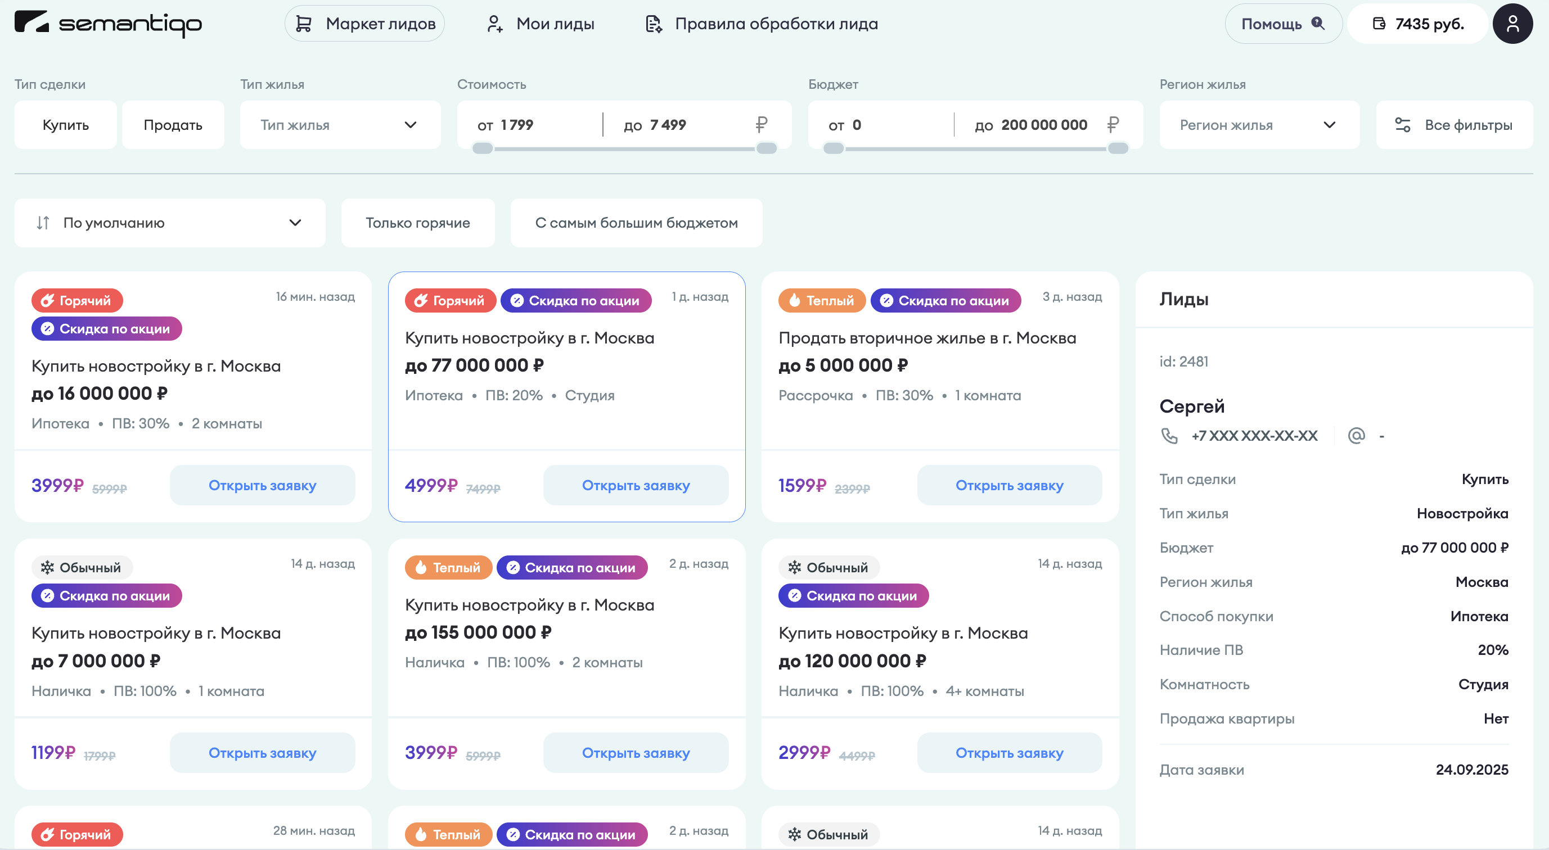Expand the Тип жилья dropdown
The image size is (1549, 850).
coord(340,125)
